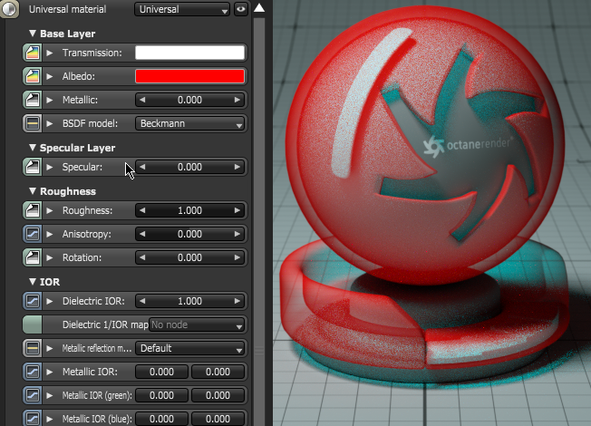
Task: Expand the Metallic IOR parameter row
Action: click(50, 372)
